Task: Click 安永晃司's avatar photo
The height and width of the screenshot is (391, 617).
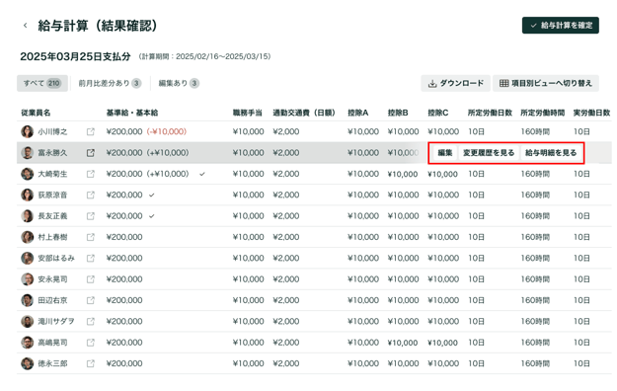Action: 28,279
